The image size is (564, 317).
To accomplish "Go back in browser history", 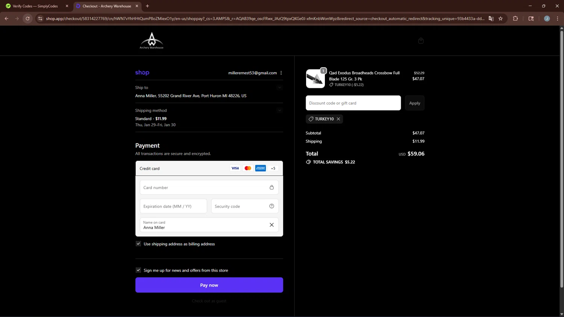I will pyautogui.click(x=6, y=18).
